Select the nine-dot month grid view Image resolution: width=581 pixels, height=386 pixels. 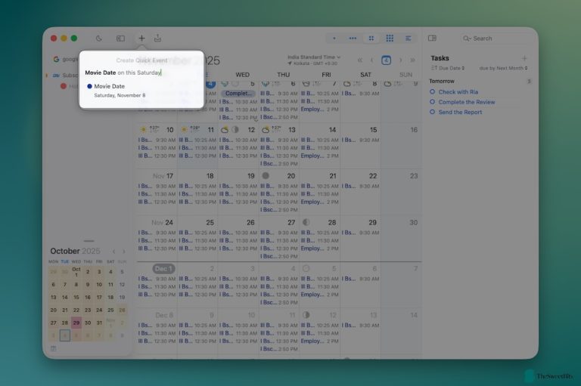[390, 38]
